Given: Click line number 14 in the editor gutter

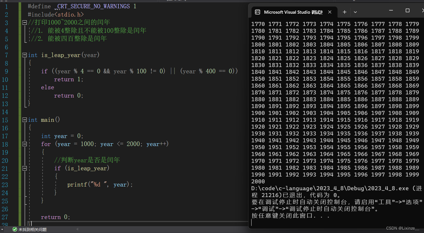Looking at the screenshot, I should tap(5, 112).
